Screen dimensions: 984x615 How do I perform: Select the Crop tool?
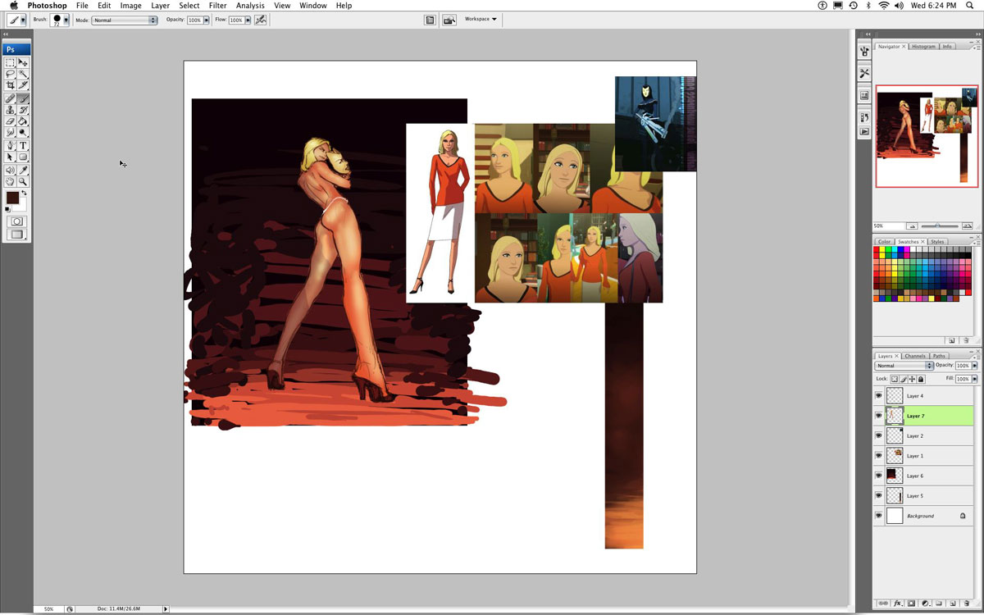[x=11, y=85]
